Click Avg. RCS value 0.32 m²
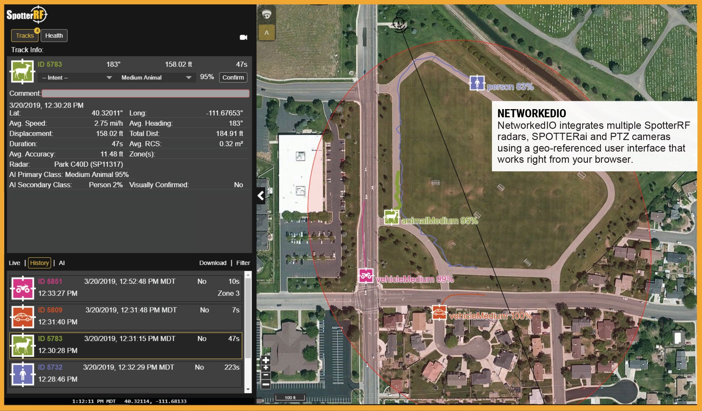702x411 pixels. click(x=231, y=144)
